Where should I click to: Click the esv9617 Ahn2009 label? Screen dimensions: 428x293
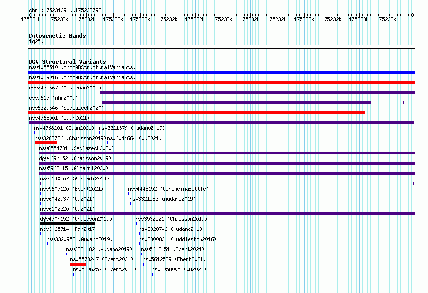53,98
